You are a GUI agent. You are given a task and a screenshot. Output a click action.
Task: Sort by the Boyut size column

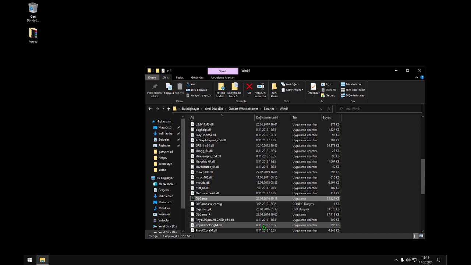click(331, 118)
